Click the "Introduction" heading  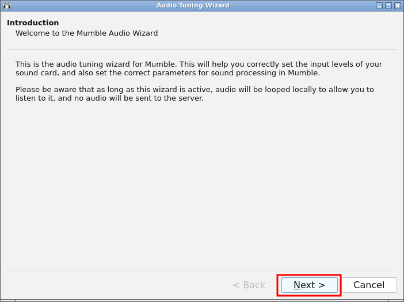[x=33, y=23]
